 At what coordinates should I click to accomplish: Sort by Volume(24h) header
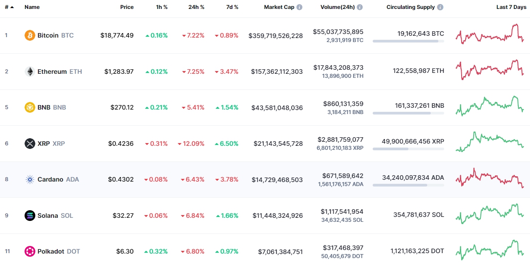coord(338,7)
